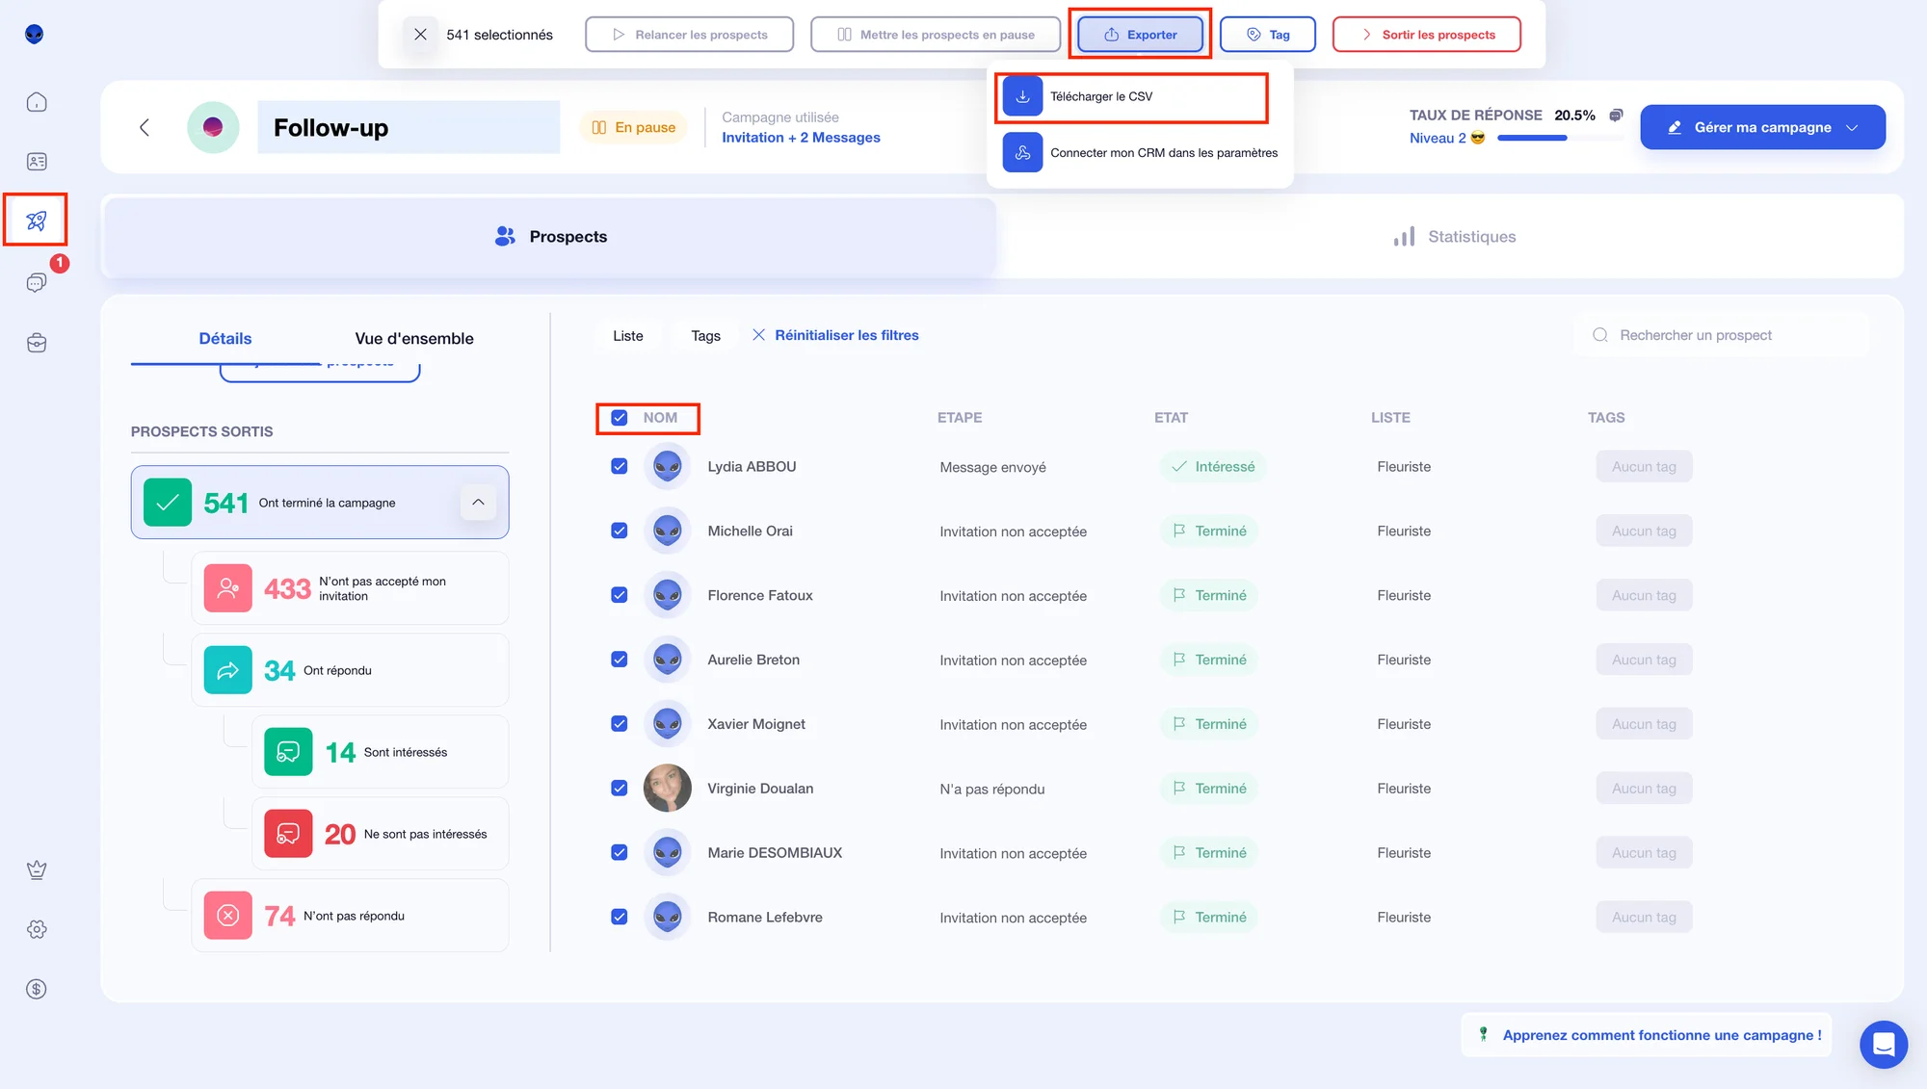Open the settings gear icon

click(x=37, y=929)
